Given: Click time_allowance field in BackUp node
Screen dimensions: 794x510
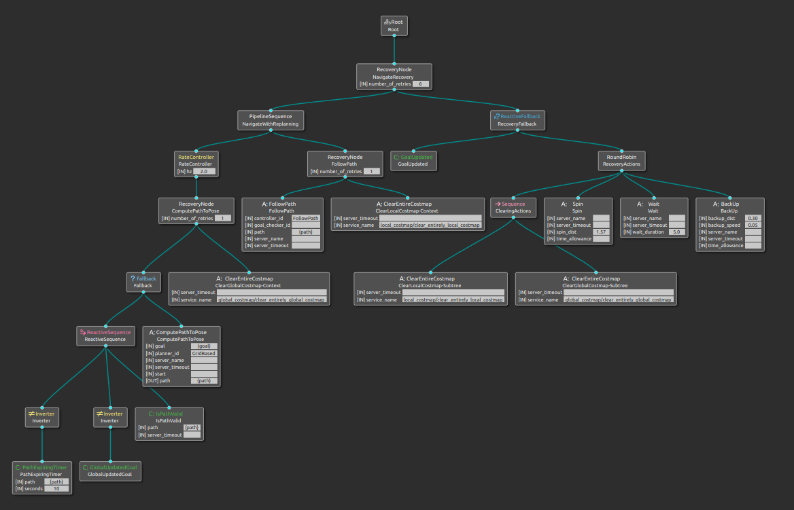Looking at the screenshot, I should pyautogui.click(x=753, y=245).
